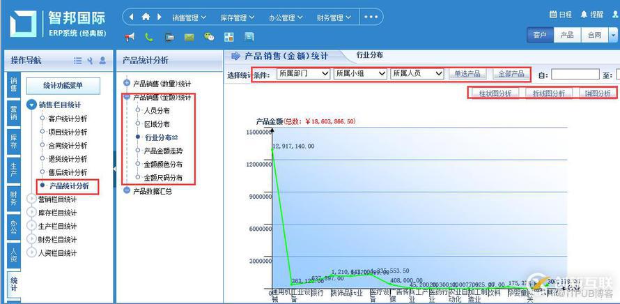Click the user icon in 操作导航 header

point(102,61)
